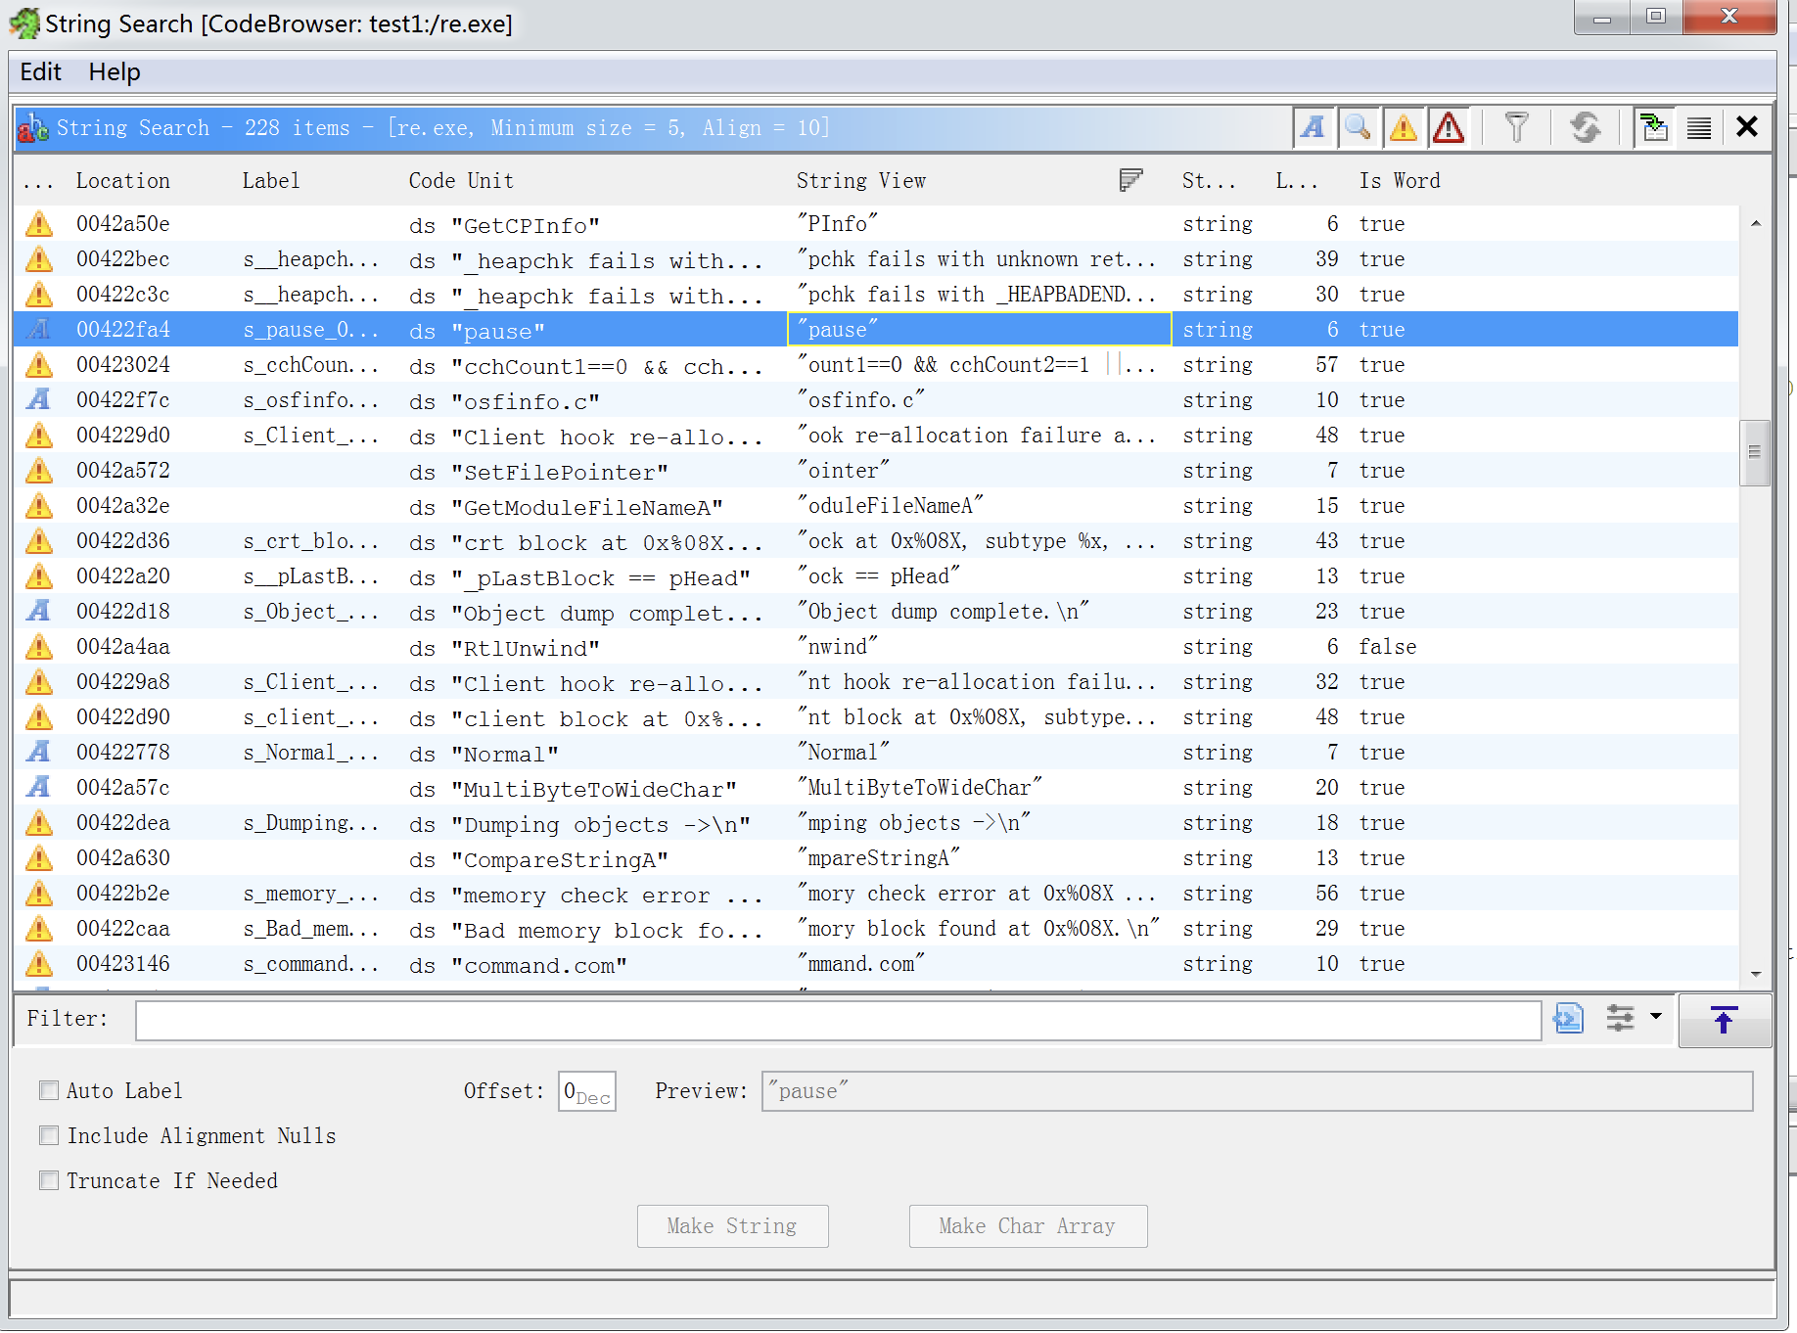Click the make selection lines icon
The height and width of the screenshot is (1333, 1797).
click(1699, 127)
